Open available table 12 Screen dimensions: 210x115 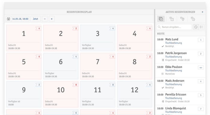pos(135,94)
